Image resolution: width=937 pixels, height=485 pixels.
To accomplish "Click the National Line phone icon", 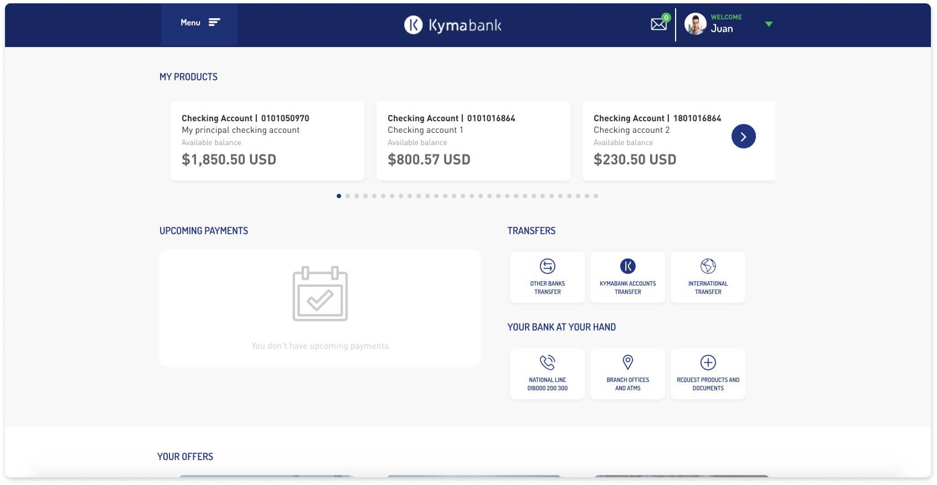I will coord(548,363).
